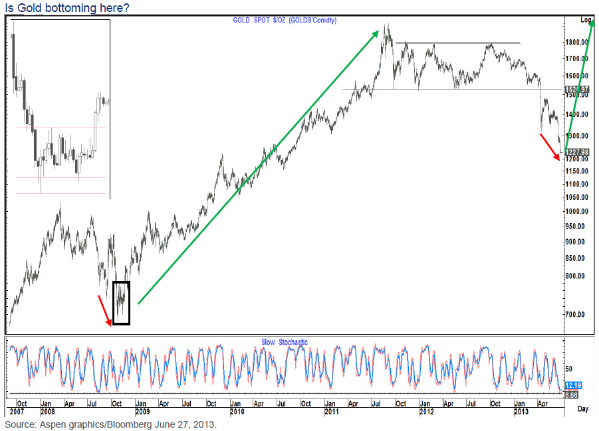The image size is (599, 431).
Task: Click the Aspen graphics/Bloomberg source text
Action: click(x=111, y=424)
